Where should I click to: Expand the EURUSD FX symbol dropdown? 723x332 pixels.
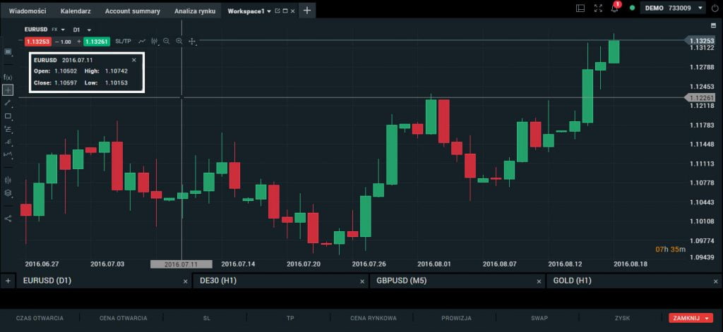(x=44, y=30)
